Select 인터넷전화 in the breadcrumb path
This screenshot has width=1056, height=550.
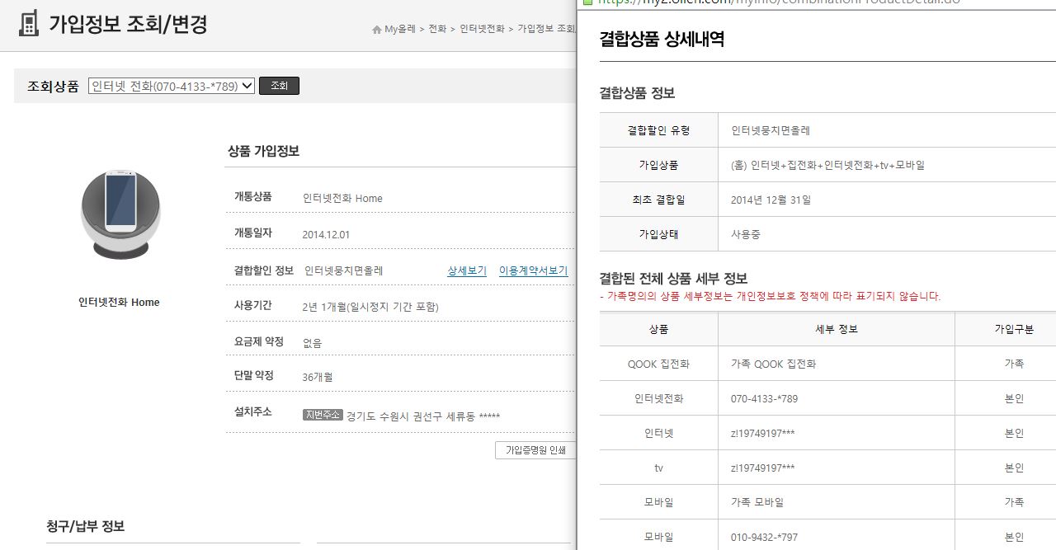[x=482, y=29]
